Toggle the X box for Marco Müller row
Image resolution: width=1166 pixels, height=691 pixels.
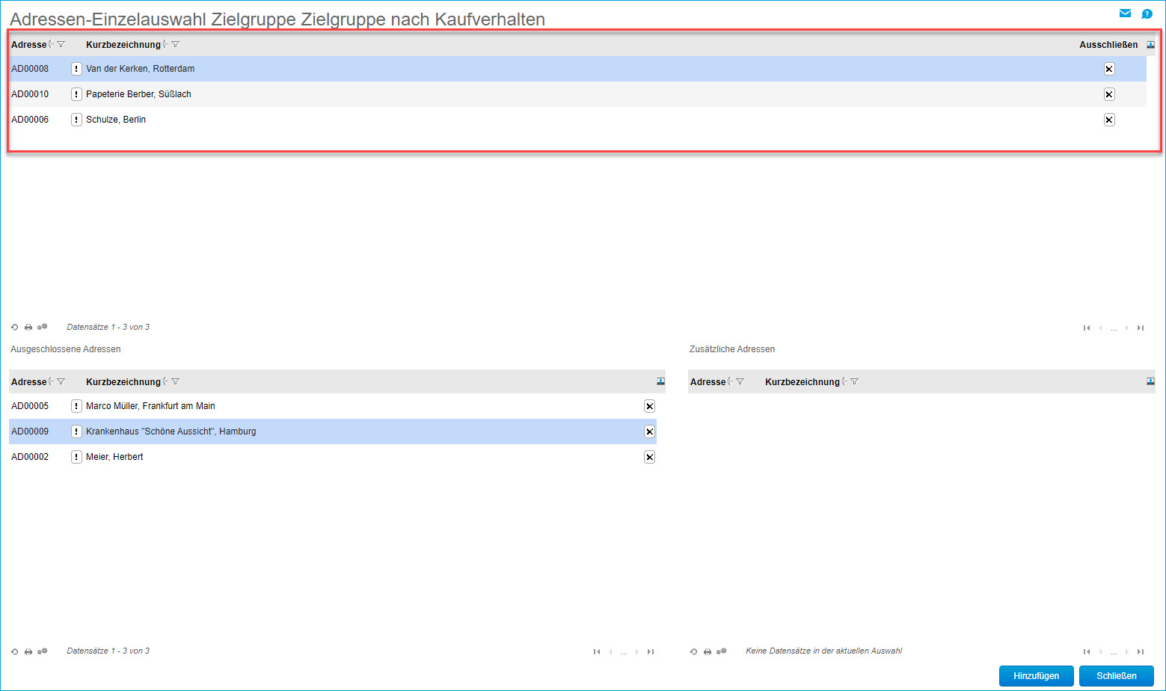(x=649, y=406)
